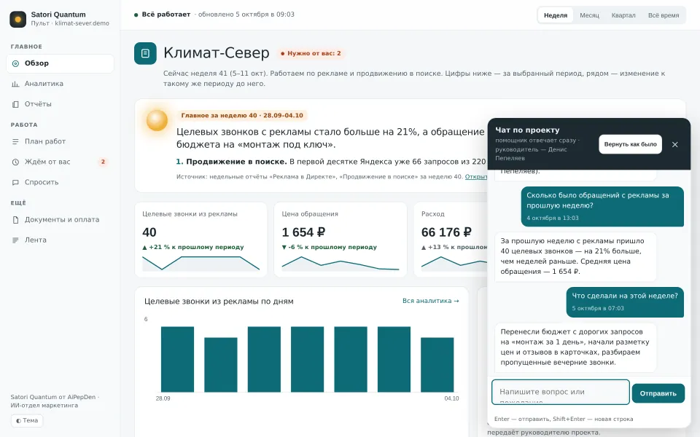Screen dimensions: 700x437
Task: Click the Ждём от вас clock icon
Action: (15, 162)
